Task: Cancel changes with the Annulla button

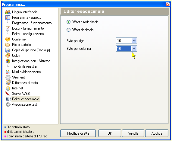Action: (x=133, y=133)
